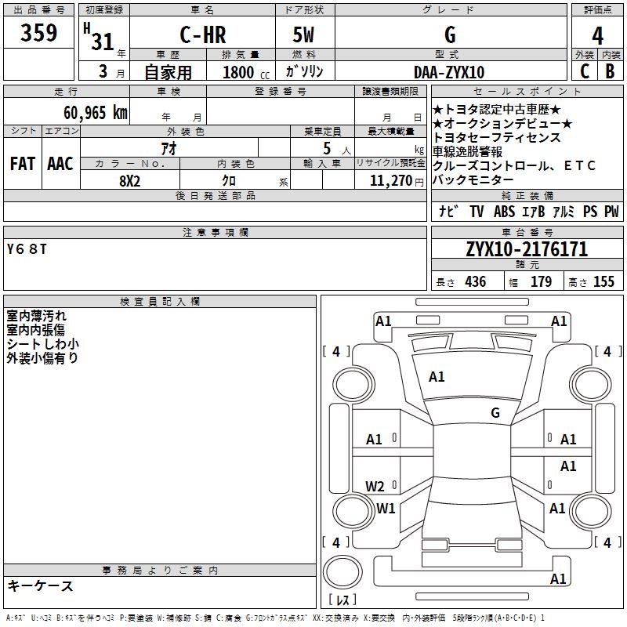627x627 pixels.
Task: Select the inspector note "シートしわ小"
Action: [43, 343]
